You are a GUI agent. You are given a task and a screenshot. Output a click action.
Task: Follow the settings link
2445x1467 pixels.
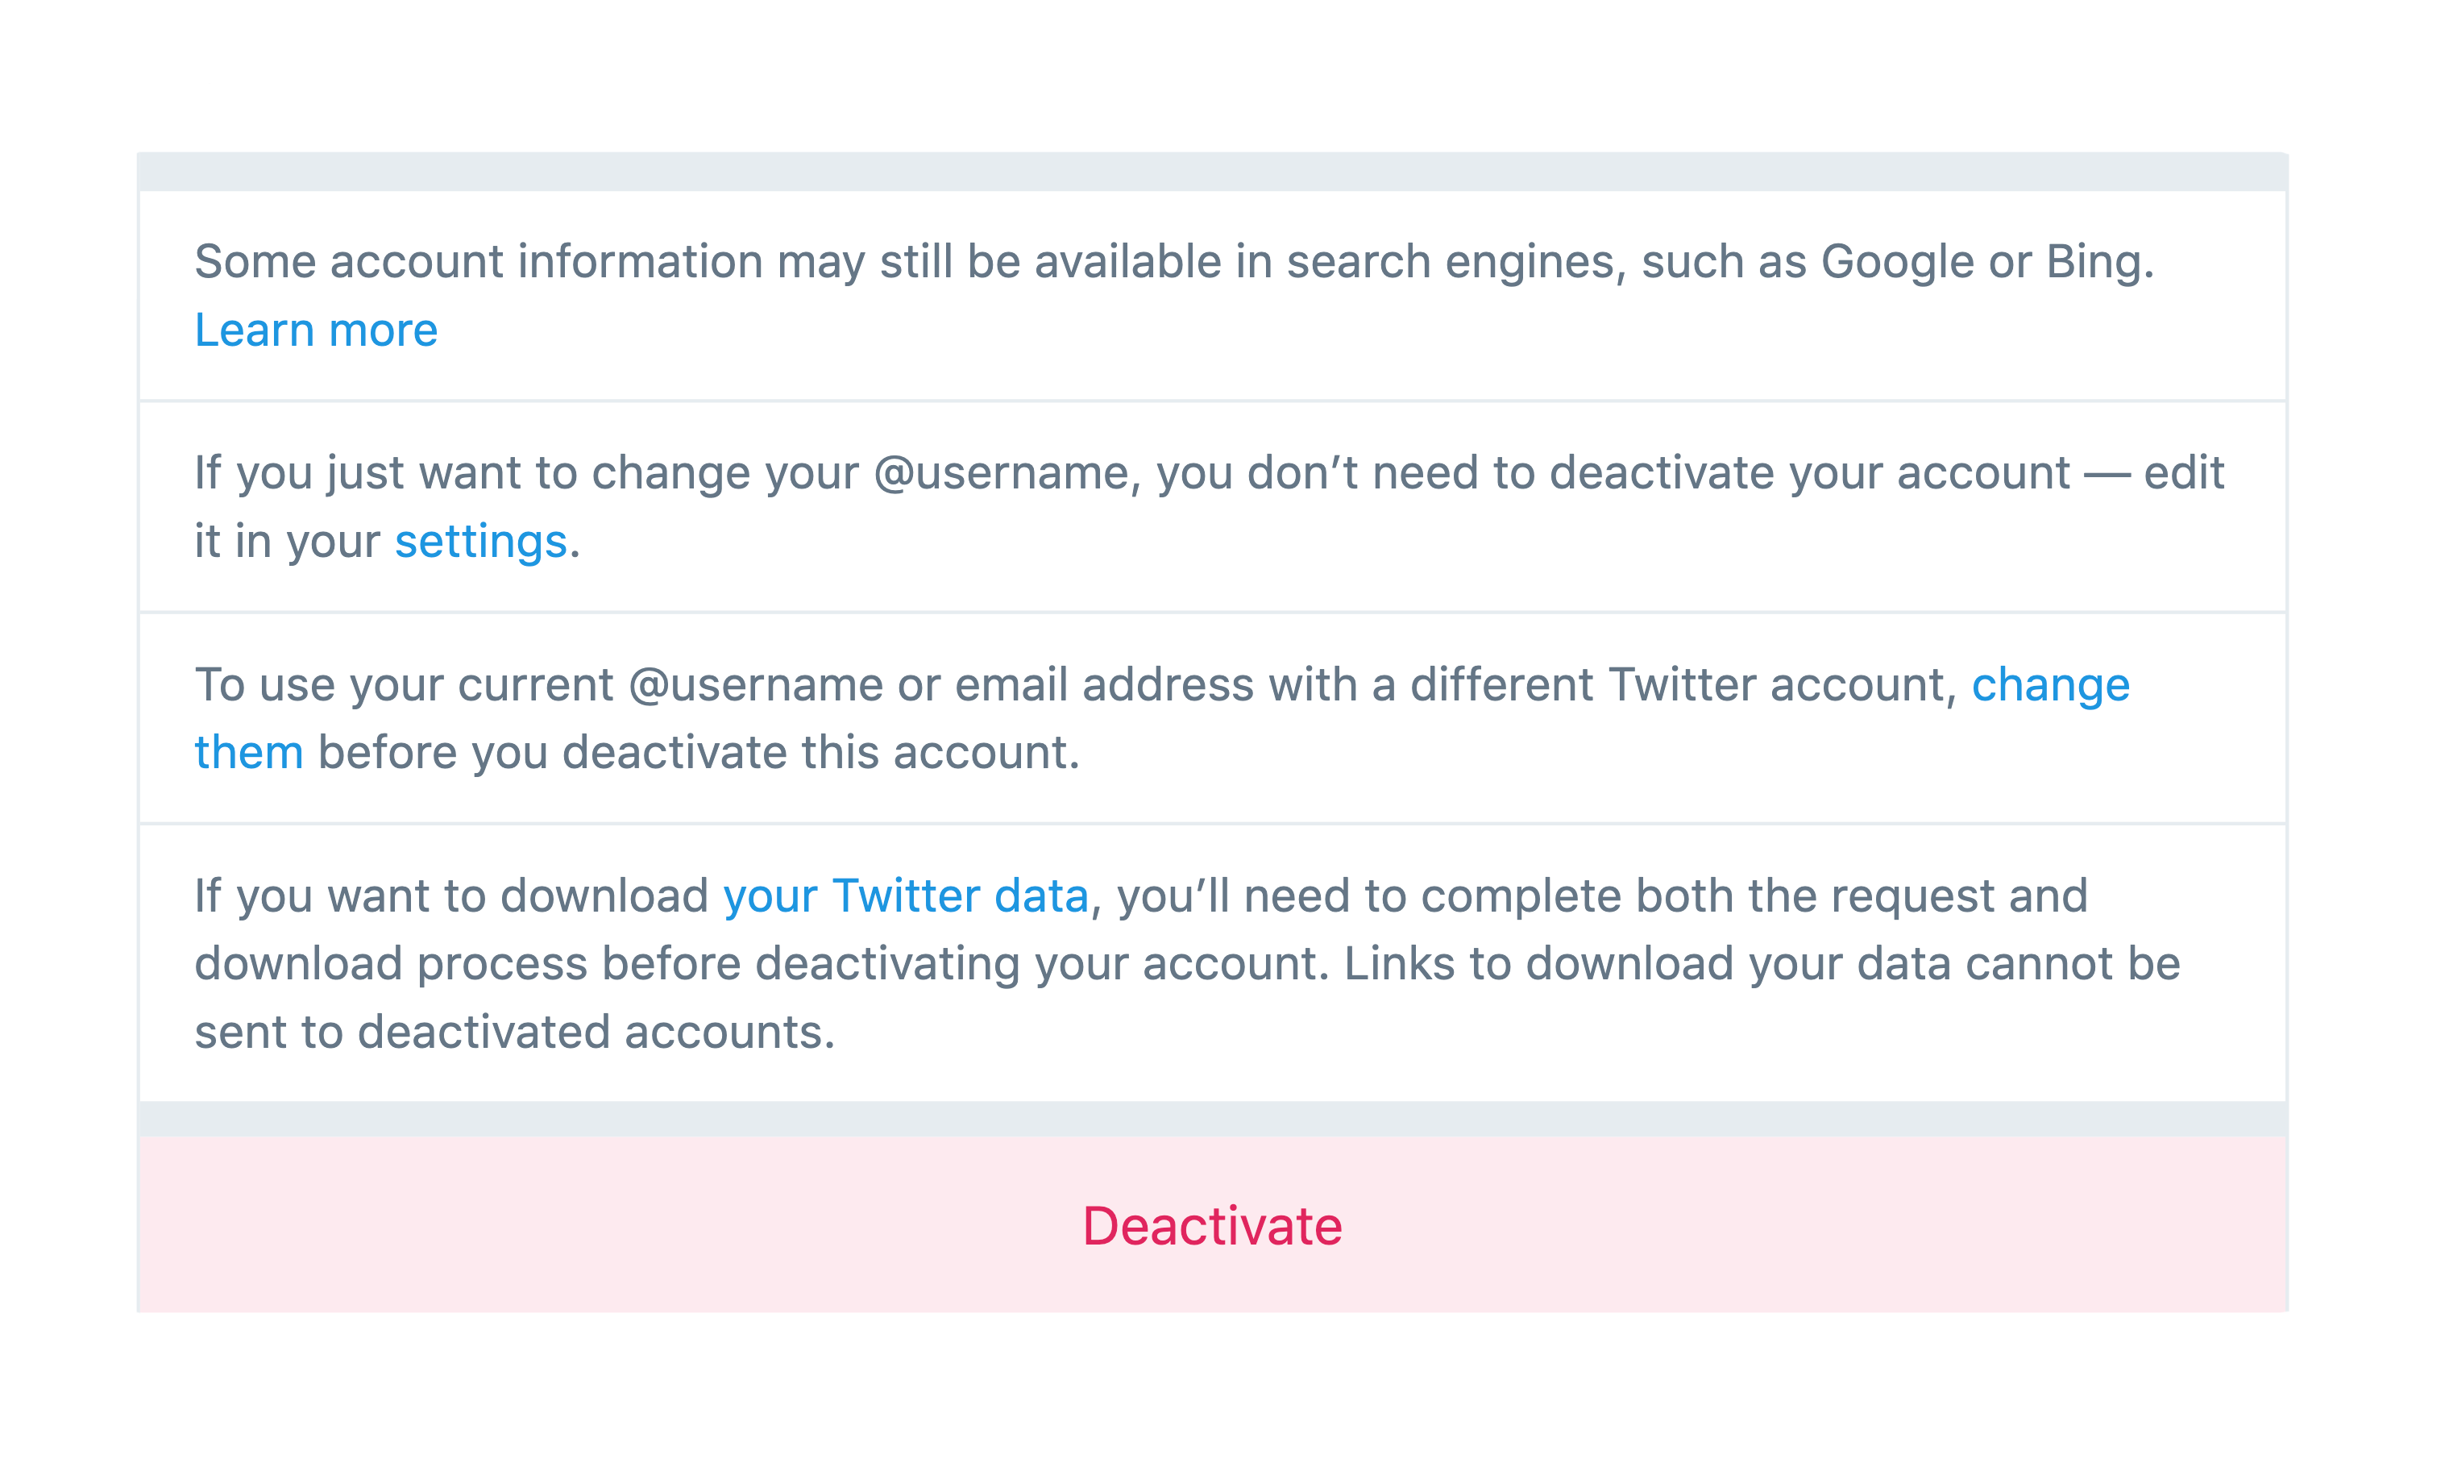pos(480,541)
